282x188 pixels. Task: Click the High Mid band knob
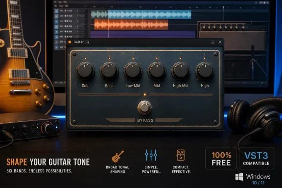pyautogui.click(x=181, y=71)
